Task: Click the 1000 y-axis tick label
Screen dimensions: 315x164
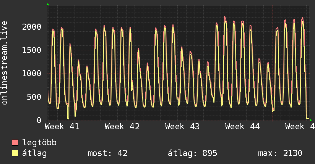Action: [x=32, y=73]
